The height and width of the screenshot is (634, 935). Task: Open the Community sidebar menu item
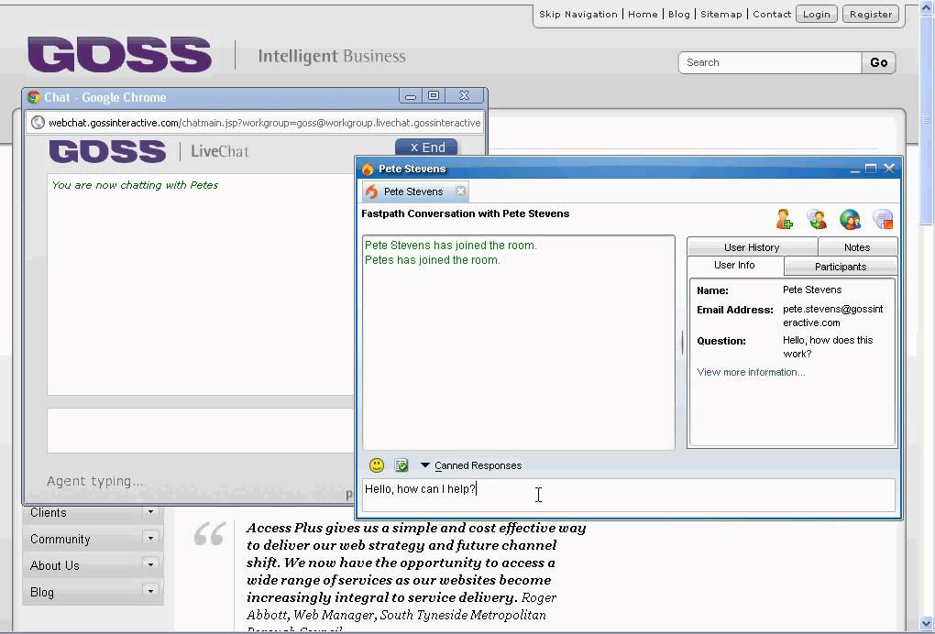coord(60,539)
